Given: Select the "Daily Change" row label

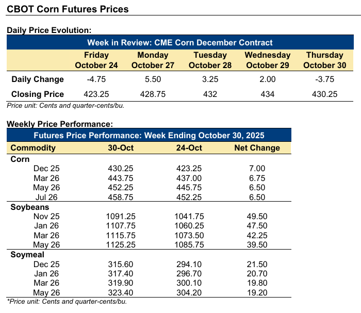Looking at the screenshot, I should pyautogui.click(x=38, y=79).
